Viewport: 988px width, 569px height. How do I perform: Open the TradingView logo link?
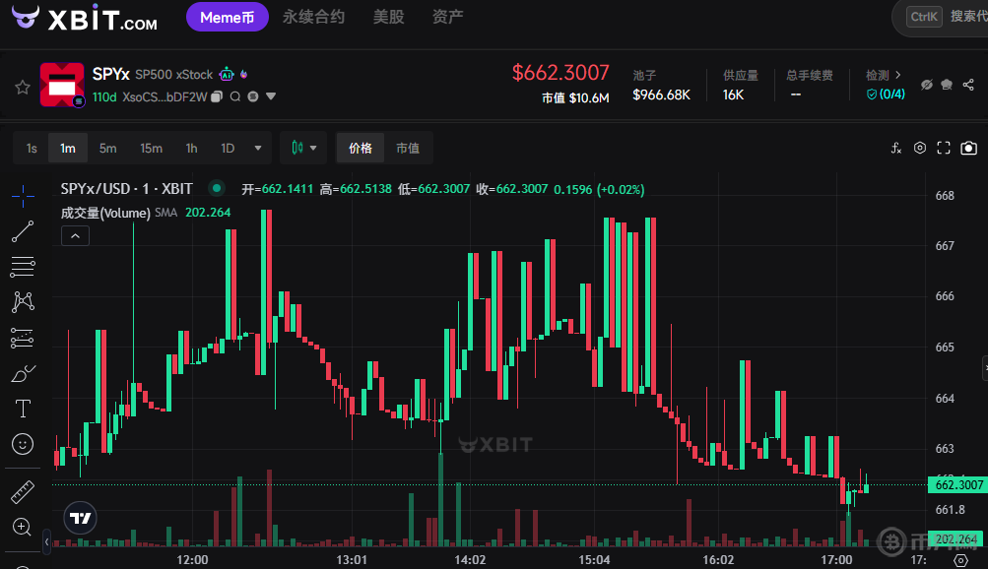pos(80,518)
